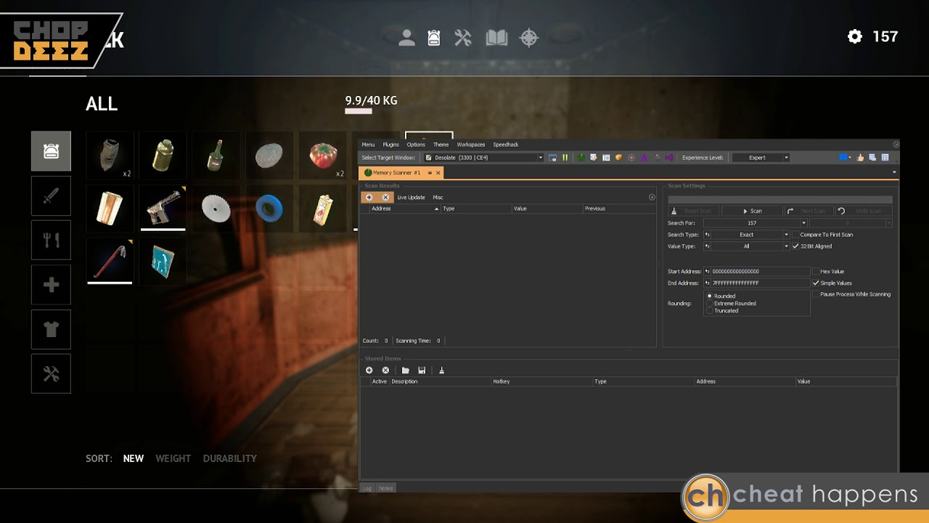Select the weapons sword category in sidebar
929x523 pixels.
pos(51,195)
